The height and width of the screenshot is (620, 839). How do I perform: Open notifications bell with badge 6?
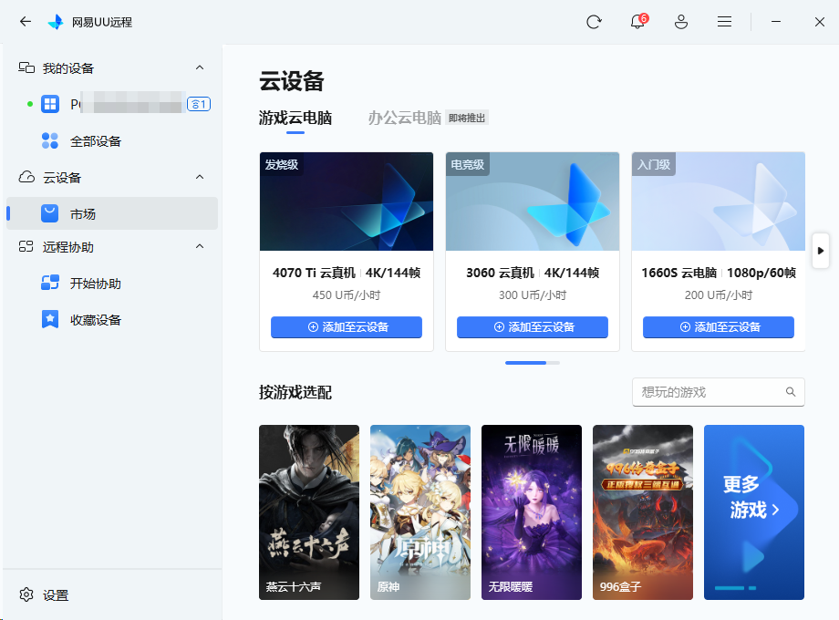[638, 21]
